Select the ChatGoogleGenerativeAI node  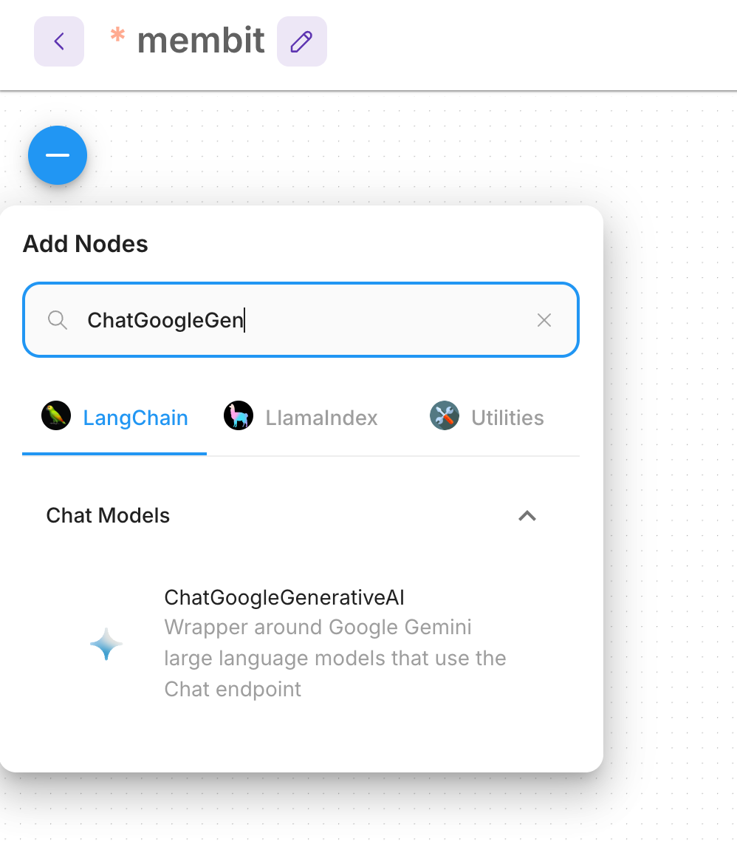coord(284,597)
